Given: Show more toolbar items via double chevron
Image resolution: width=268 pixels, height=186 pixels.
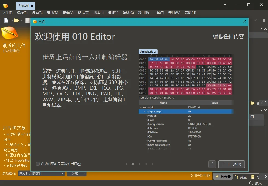Looking at the screenshot, I should pyautogui.click(x=255, y=20).
